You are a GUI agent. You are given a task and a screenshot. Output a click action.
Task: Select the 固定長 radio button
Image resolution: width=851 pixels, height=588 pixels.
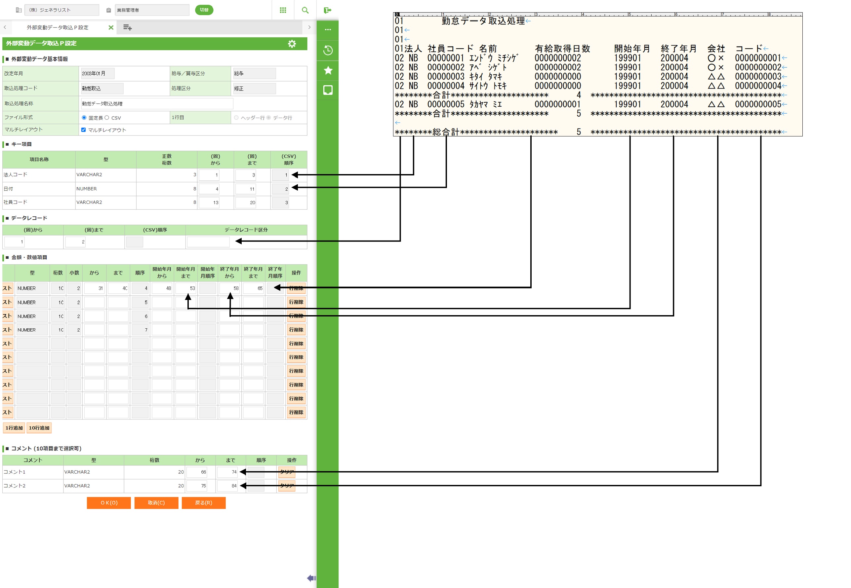point(84,118)
